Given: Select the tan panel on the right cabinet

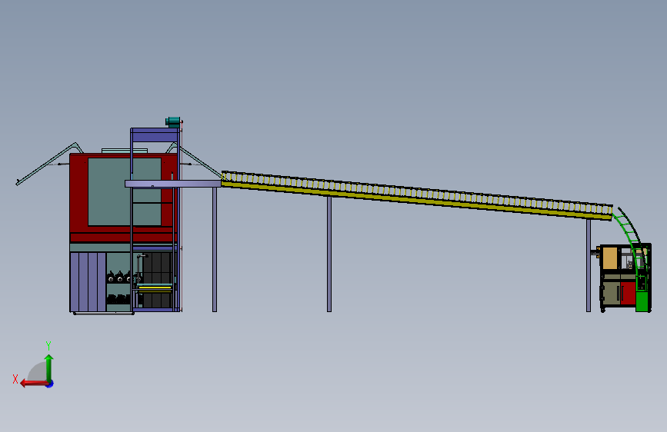Looking at the screenshot, I should 610,258.
